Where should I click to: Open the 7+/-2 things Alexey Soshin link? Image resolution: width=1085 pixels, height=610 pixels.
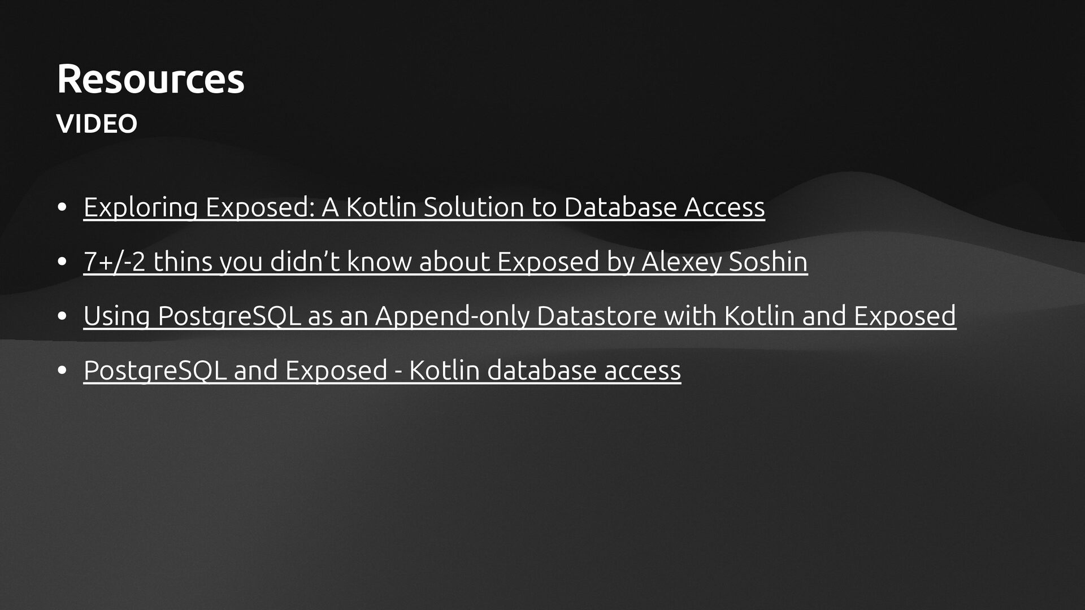coord(445,261)
